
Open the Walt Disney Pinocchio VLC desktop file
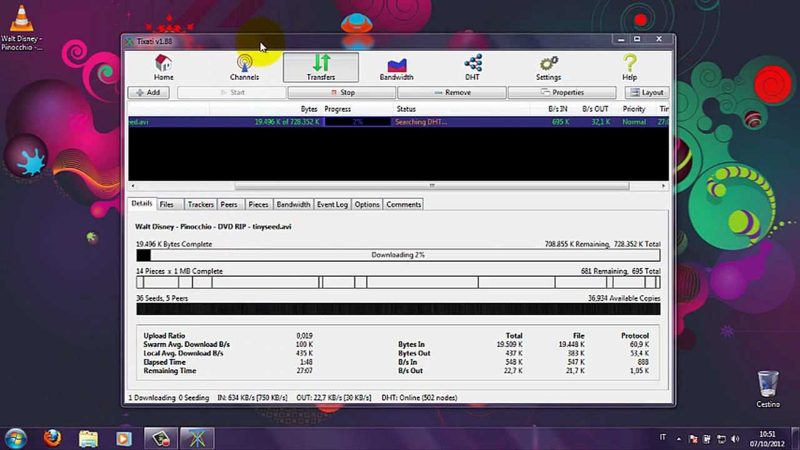tap(22, 27)
